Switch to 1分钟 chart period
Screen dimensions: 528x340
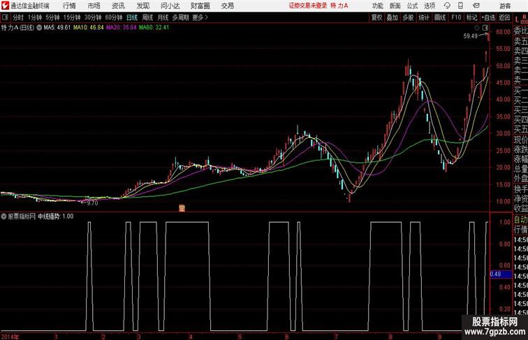click(x=35, y=17)
